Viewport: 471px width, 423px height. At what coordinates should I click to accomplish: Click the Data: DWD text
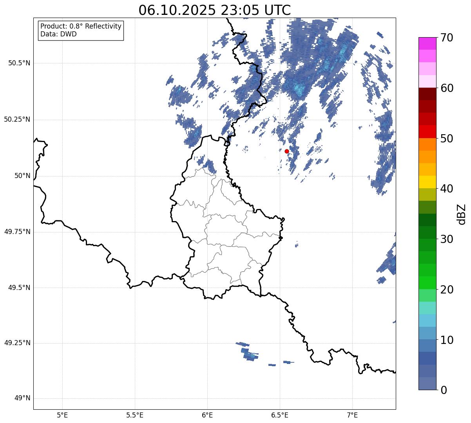(58, 34)
